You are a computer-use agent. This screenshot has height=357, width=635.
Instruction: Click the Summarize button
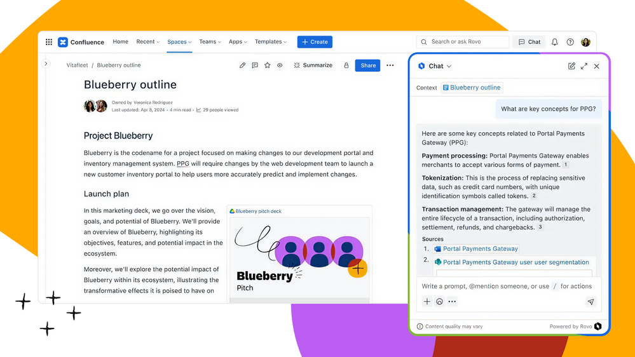(x=313, y=65)
